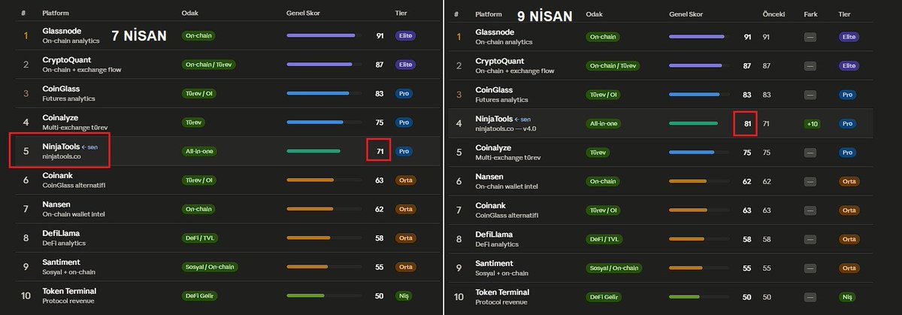
Task: Open DefiLlama in left table
Action: tap(61, 233)
